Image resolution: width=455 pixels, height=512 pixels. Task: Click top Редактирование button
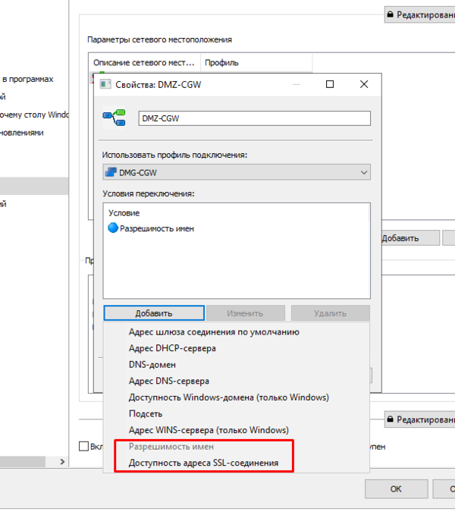(x=420, y=14)
